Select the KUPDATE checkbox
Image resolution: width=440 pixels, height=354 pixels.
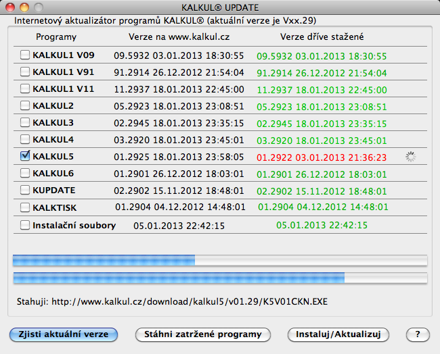click(x=25, y=190)
